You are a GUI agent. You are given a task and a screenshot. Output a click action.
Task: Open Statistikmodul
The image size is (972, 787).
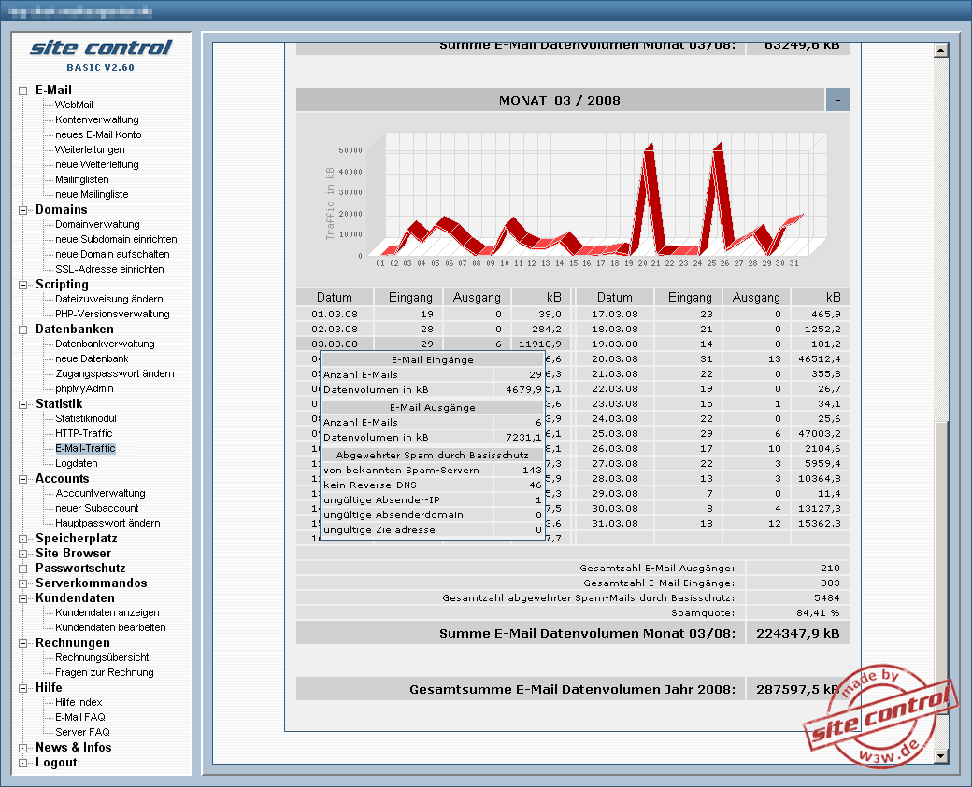point(86,418)
